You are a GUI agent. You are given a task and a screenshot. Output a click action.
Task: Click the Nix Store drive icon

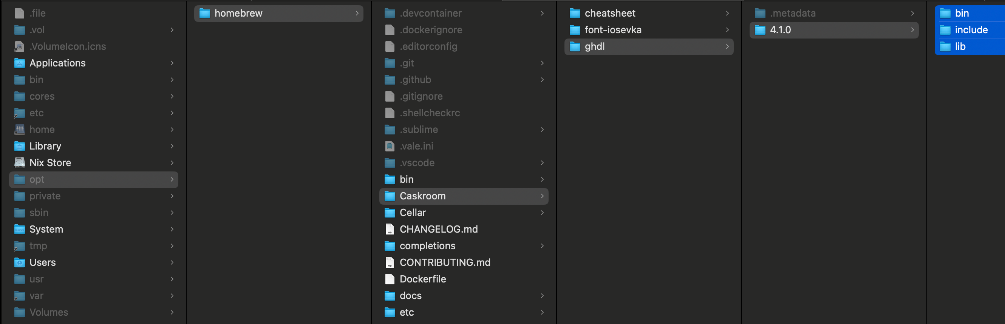click(20, 163)
